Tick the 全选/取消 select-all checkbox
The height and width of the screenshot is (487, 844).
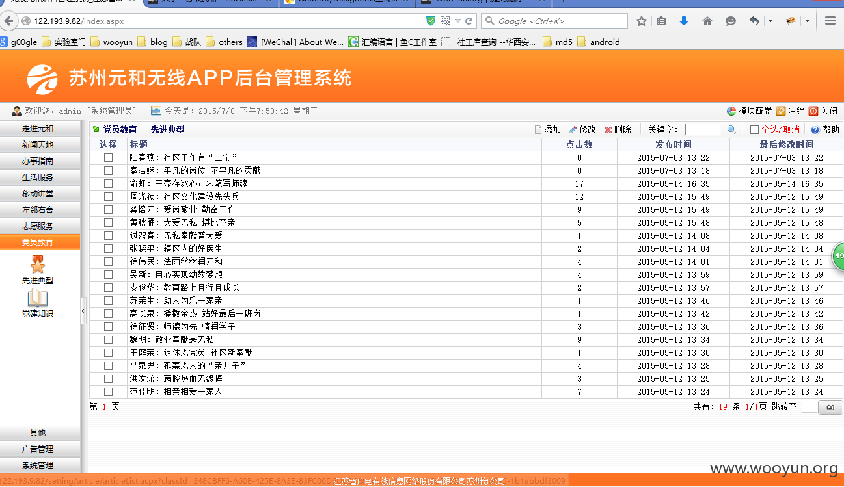pos(754,130)
